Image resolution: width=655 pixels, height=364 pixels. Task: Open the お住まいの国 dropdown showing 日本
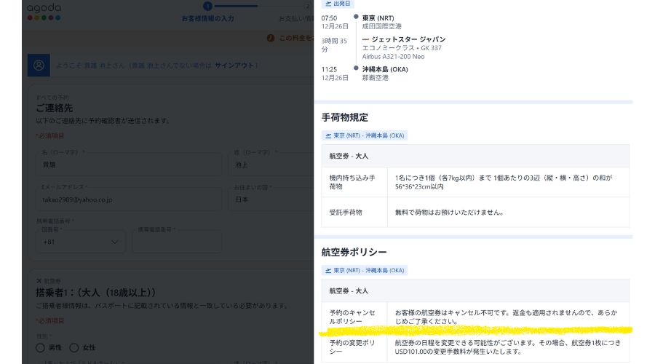tap(272, 199)
